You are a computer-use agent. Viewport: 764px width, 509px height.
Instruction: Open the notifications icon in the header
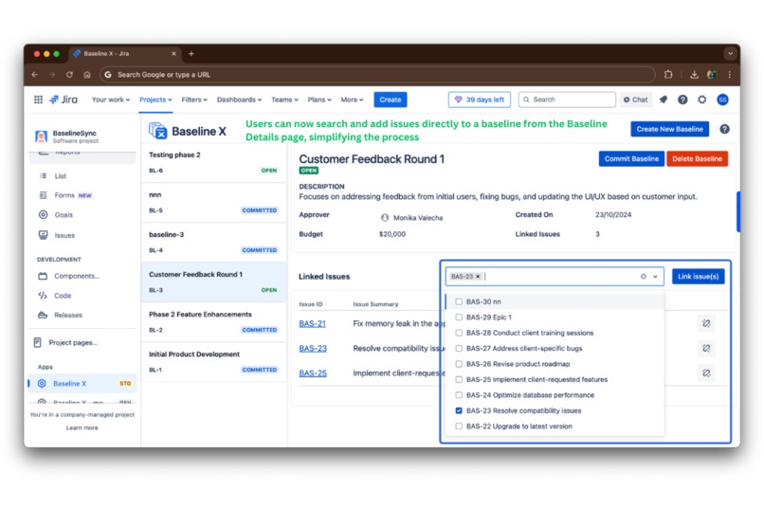[x=664, y=100]
